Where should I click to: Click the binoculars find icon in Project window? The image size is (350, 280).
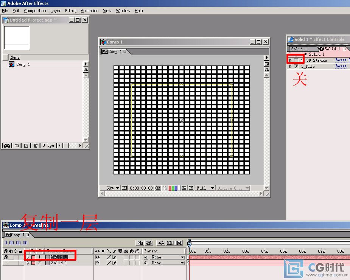click(x=7, y=146)
